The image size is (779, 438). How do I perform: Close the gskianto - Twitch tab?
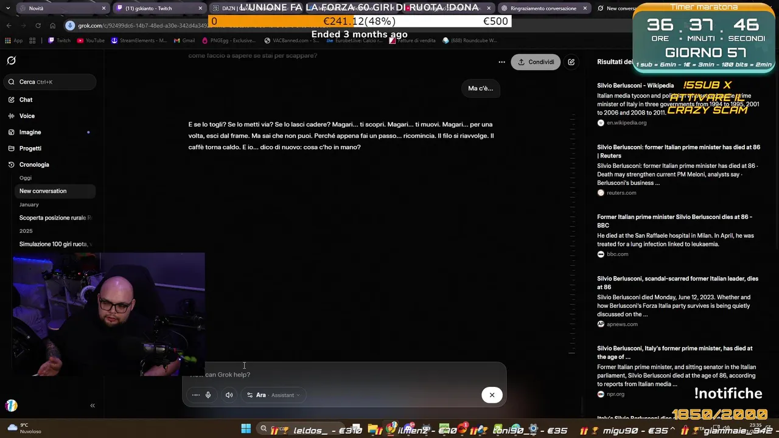[x=200, y=9]
